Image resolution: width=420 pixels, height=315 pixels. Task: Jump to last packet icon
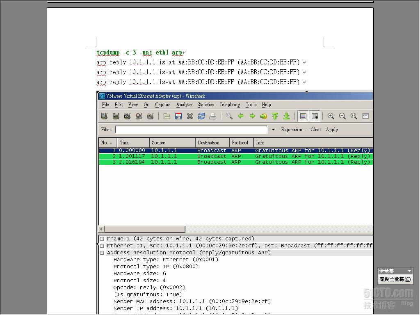pyautogui.click(x=287, y=116)
